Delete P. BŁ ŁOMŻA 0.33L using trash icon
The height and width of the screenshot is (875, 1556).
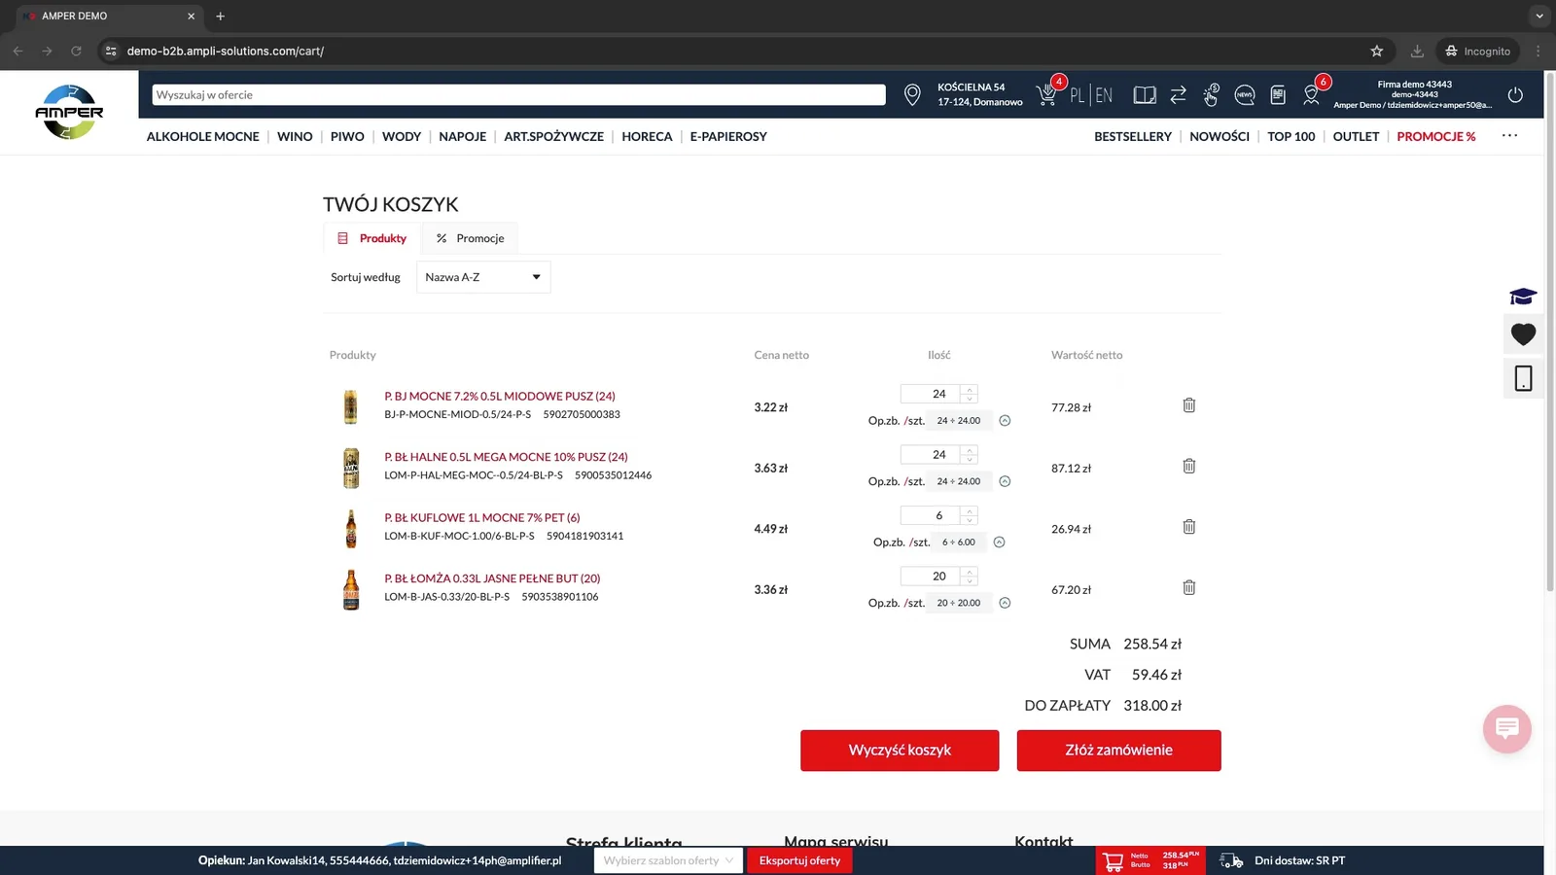[x=1188, y=587]
